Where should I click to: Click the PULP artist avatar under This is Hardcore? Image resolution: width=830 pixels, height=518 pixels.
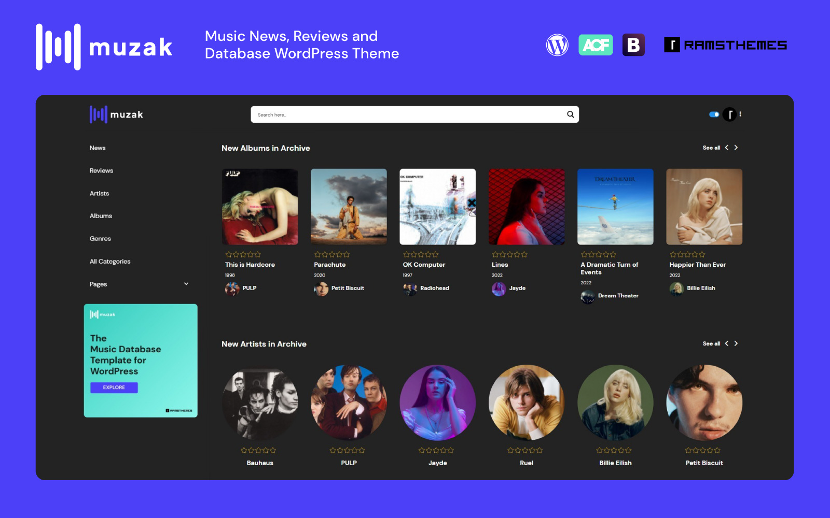(x=232, y=289)
